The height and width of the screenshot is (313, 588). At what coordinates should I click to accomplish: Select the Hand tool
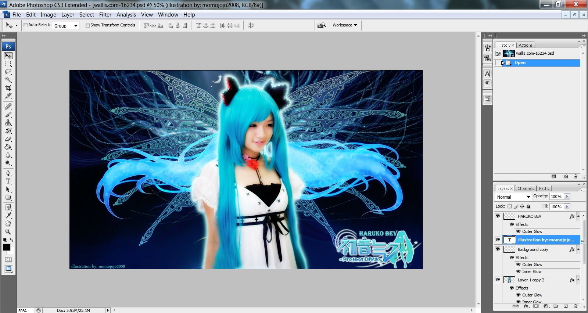[8, 224]
